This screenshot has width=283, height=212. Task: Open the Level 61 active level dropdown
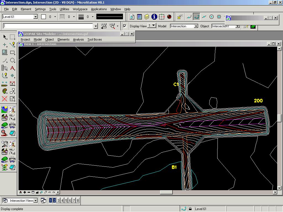[36, 17]
